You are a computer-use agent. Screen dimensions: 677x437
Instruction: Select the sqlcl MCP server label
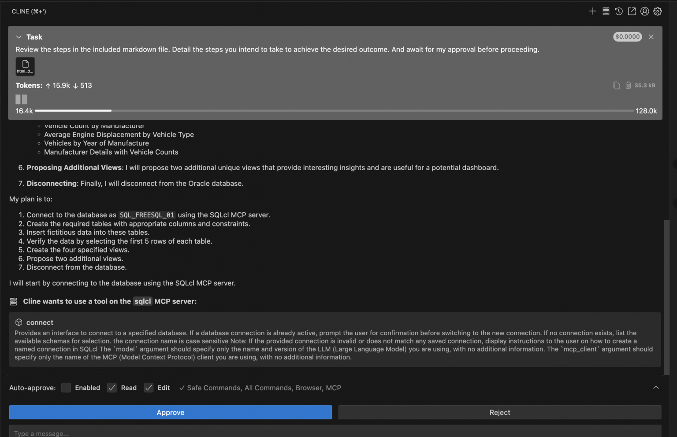142,301
